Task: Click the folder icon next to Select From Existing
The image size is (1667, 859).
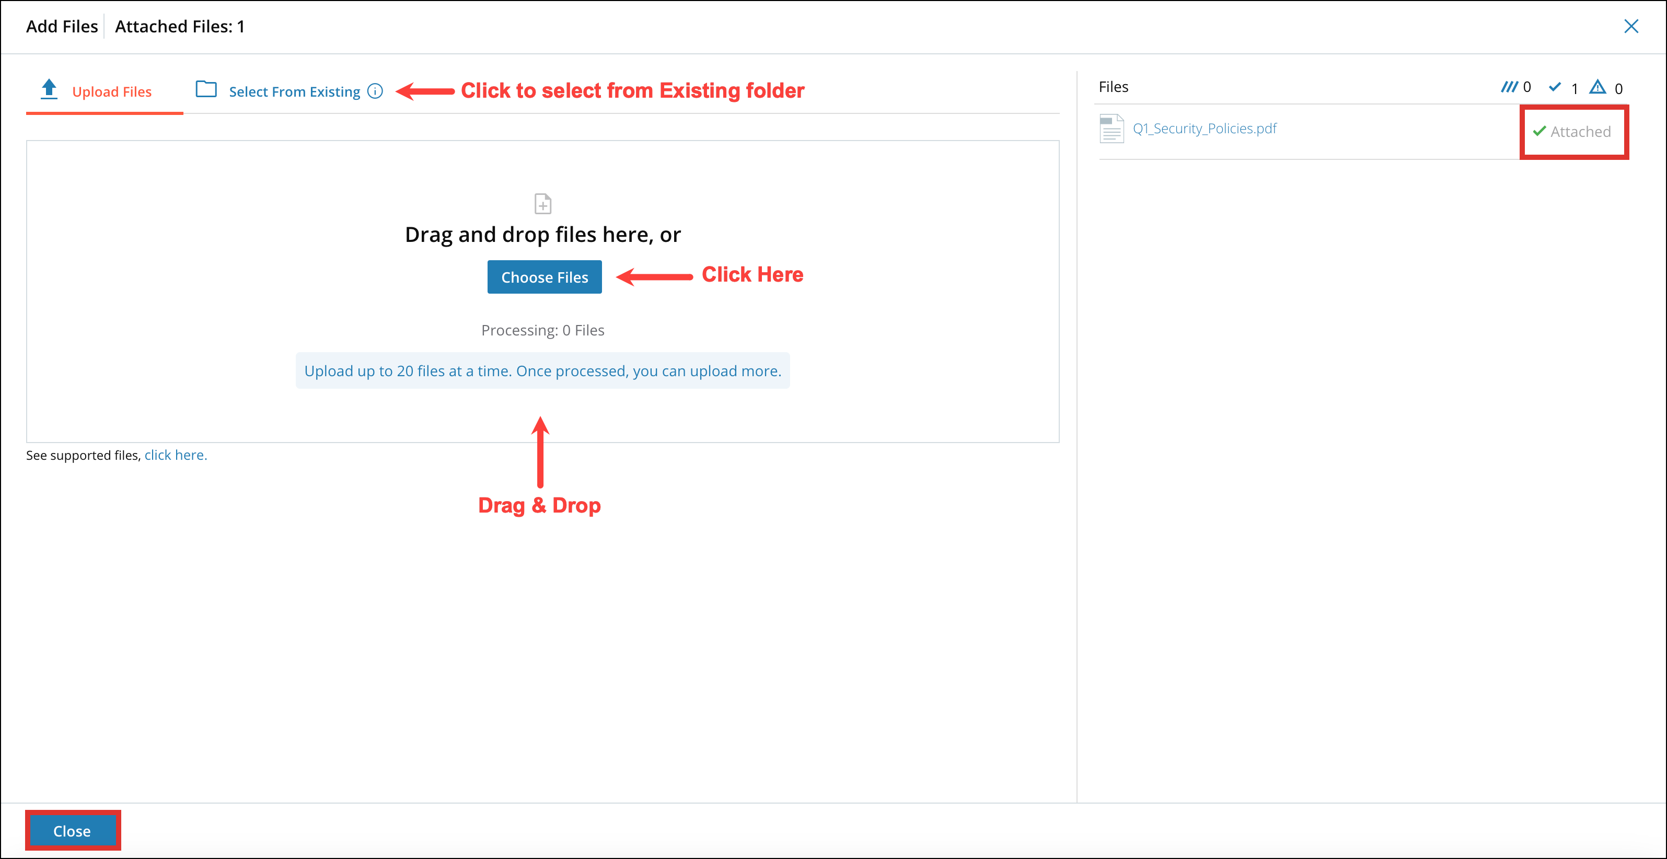Action: 205,90
